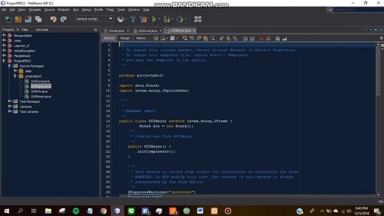Click the Undo arrow in toolbar
Screen dimensions: 384x216
[x=53, y=19]
